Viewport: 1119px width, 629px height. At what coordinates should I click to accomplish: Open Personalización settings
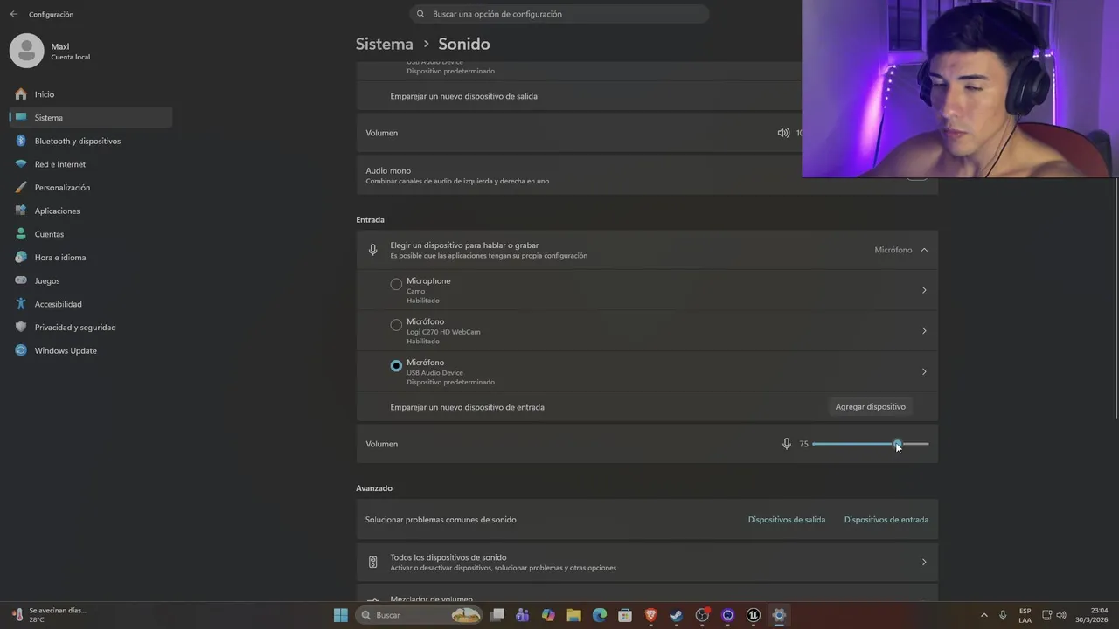click(90, 188)
